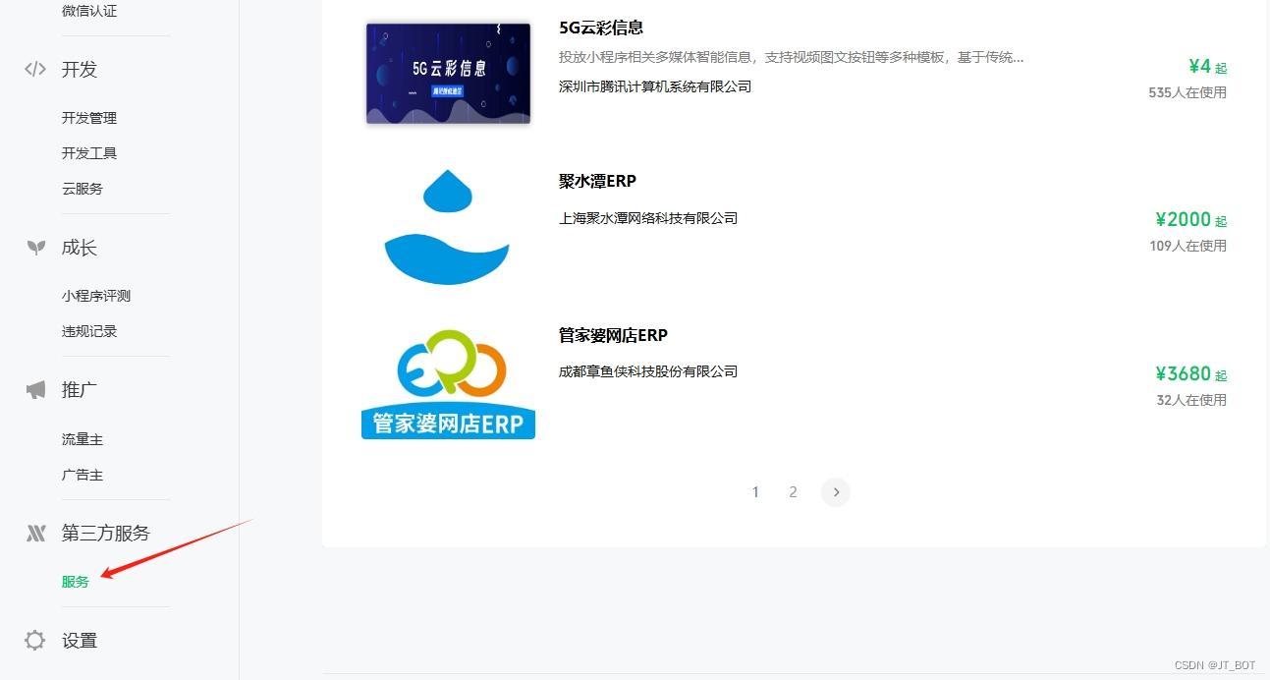The width and height of the screenshot is (1270, 680).
Task: Open the 聚水潭ERP water drop logo
Action: 447,227
